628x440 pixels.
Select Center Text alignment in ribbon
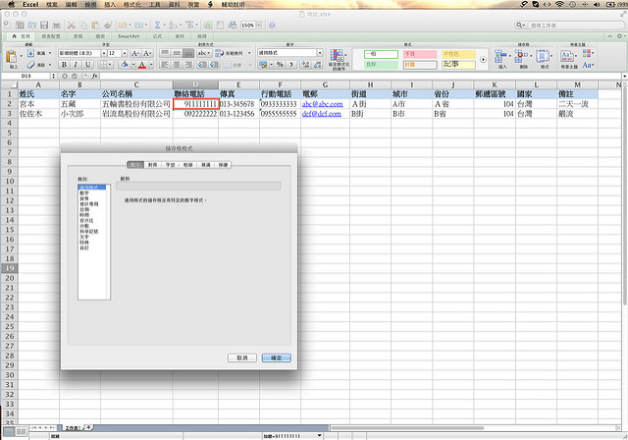(177, 65)
